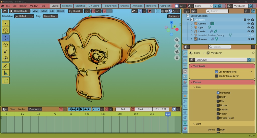Viewport: 257px width, 138px height.
Task: Open the Render menu
Action: (23, 6)
